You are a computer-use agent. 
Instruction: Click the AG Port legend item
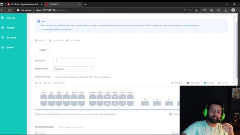(223, 83)
